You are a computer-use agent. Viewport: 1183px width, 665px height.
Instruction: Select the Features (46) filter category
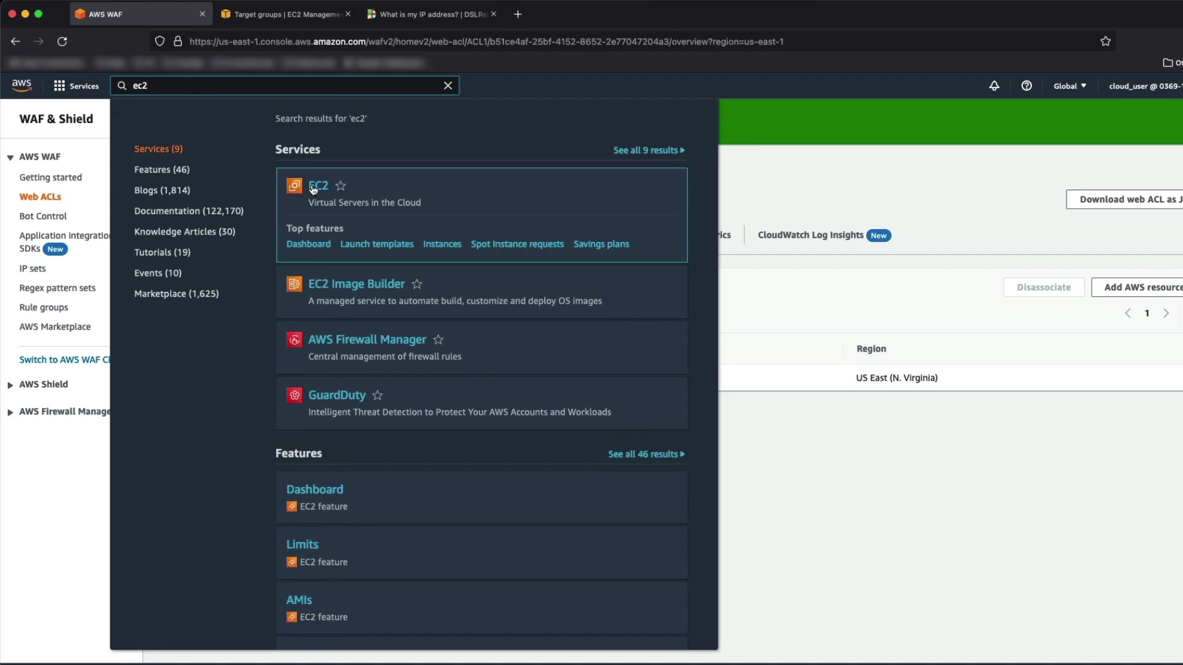point(162,169)
